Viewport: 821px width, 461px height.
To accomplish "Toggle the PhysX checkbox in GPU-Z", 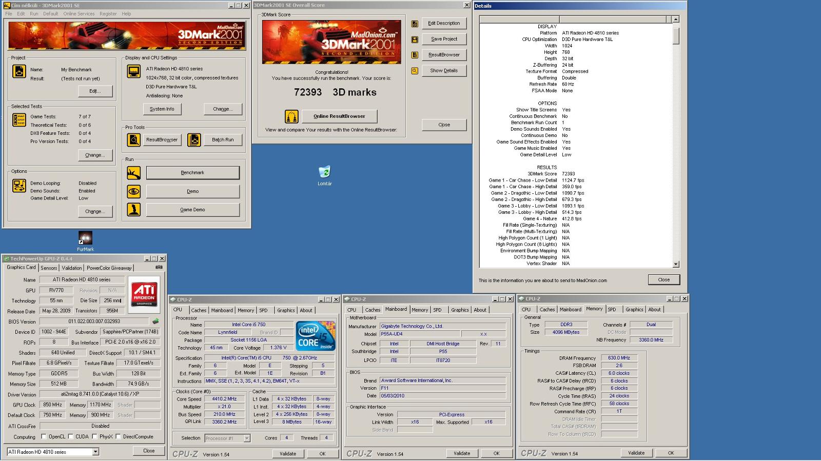I will [94, 436].
